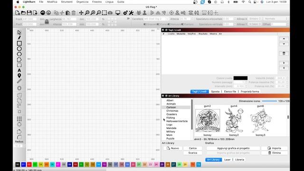Open the Normale text mode dropdown
This screenshot has height=171, width=304.
pyautogui.click(x=275, y=19)
